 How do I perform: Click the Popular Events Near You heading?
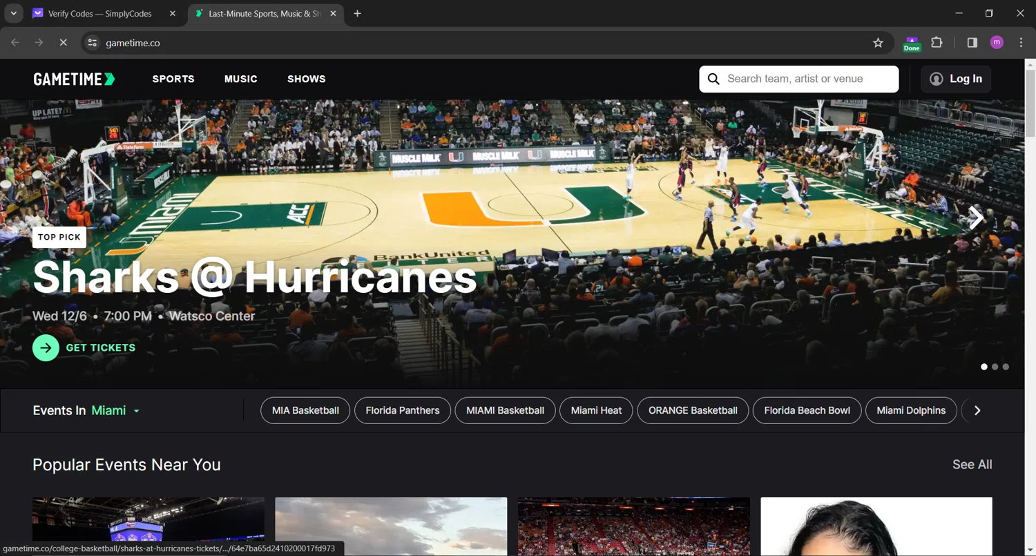(126, 465)
